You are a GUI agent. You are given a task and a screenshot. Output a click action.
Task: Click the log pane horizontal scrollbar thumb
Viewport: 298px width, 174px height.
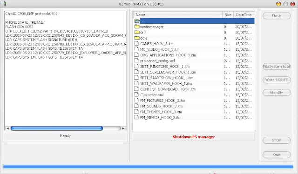coord(57,128)
